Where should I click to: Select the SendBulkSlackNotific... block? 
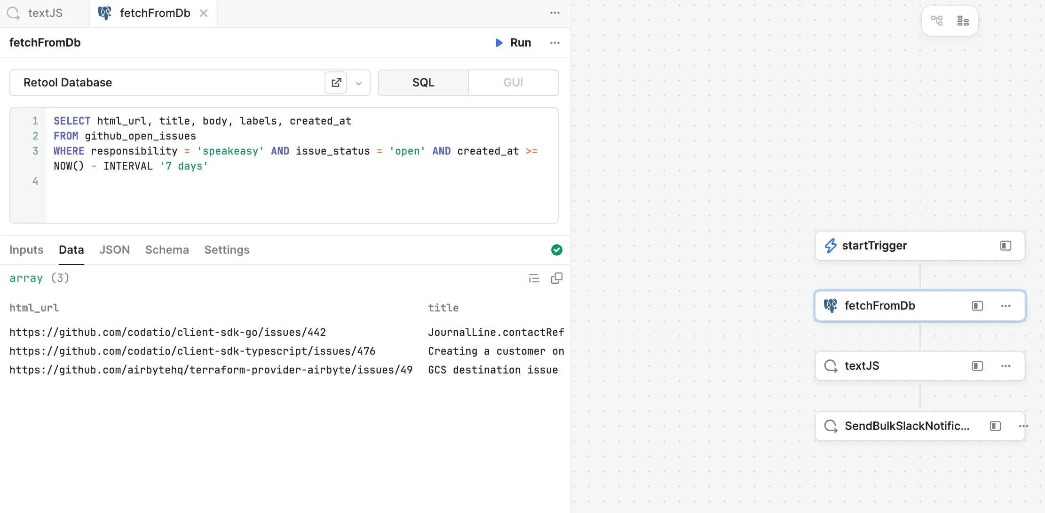point(920,426)
